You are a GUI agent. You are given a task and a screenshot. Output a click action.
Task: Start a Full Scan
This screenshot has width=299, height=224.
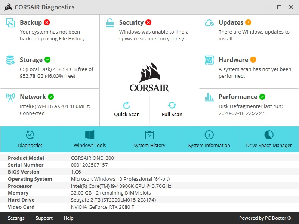pos(172,109)
